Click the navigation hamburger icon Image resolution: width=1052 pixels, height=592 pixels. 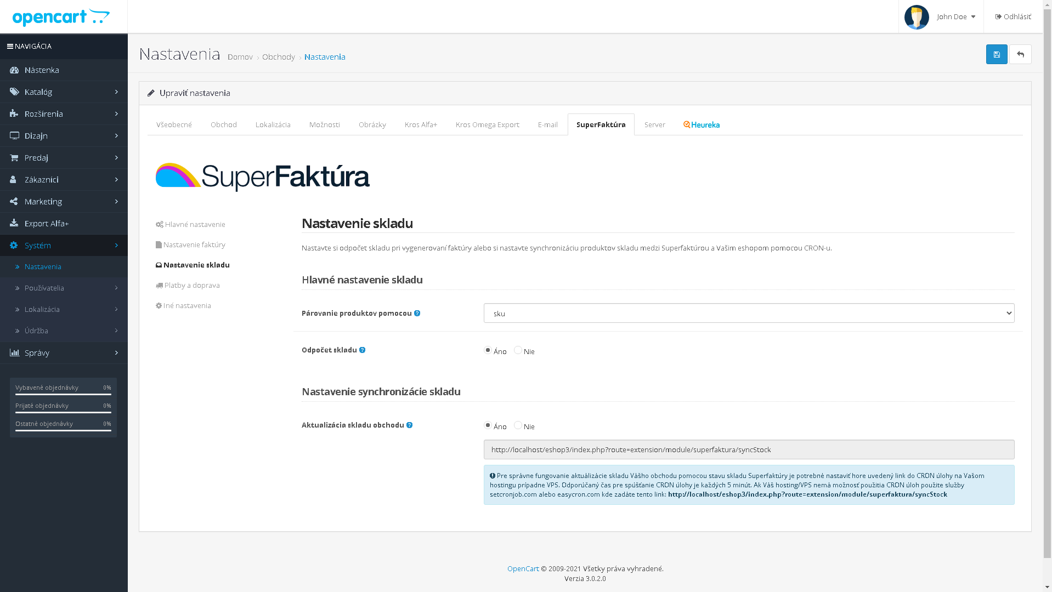10,47
